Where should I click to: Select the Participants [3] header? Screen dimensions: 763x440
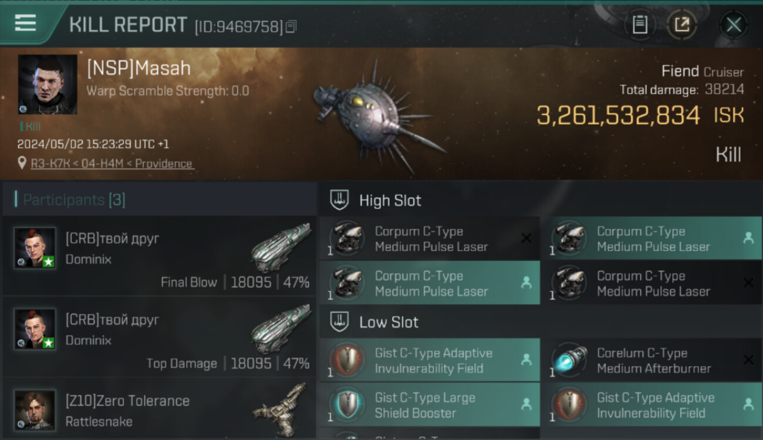click(x=74, y=200)
